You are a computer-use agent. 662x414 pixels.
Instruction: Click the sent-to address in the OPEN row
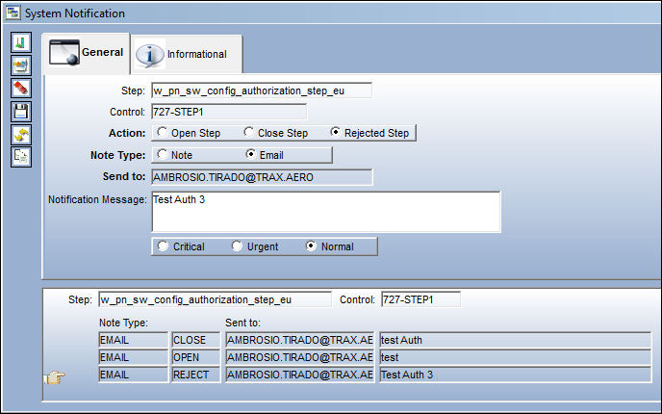[300, 357]
